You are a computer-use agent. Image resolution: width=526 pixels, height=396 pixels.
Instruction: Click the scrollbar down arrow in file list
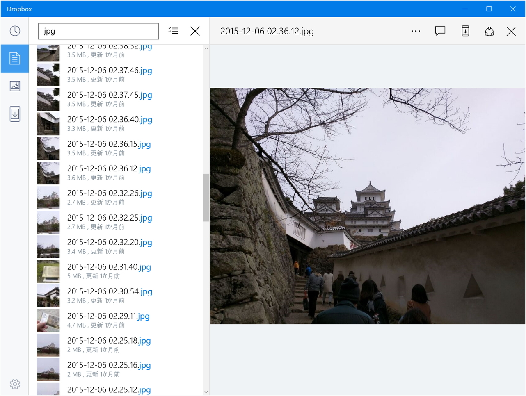206,392
